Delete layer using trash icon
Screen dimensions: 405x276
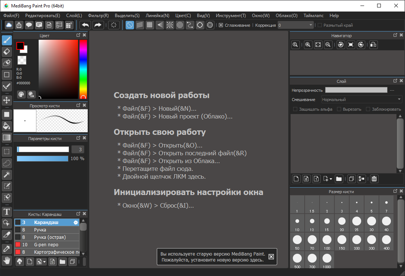coord(374,179)
